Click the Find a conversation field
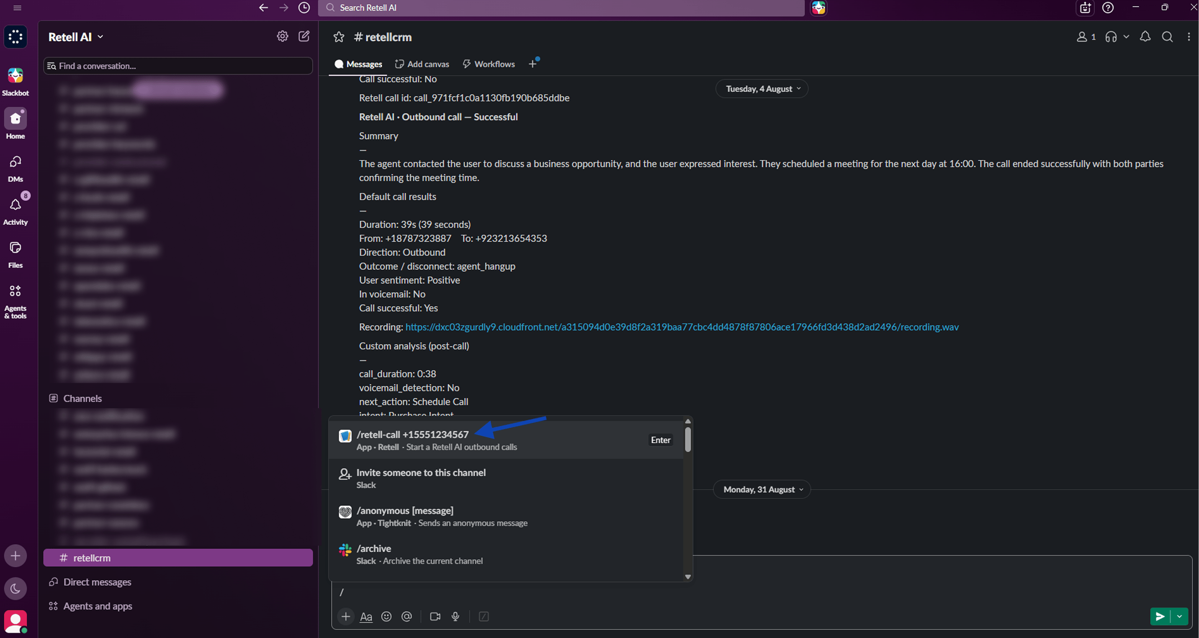 (178, 66)
